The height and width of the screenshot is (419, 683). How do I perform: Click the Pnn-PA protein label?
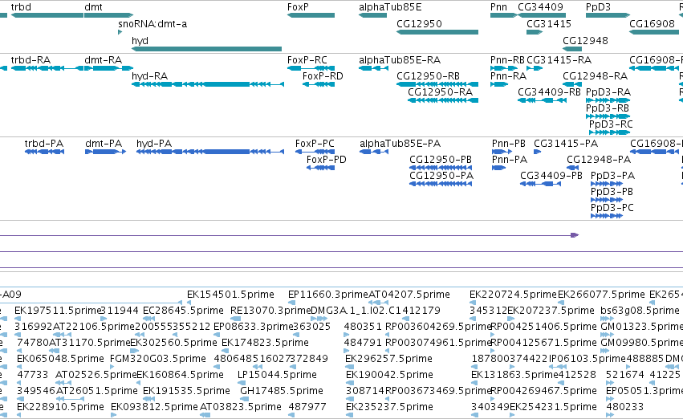(510, 160)
